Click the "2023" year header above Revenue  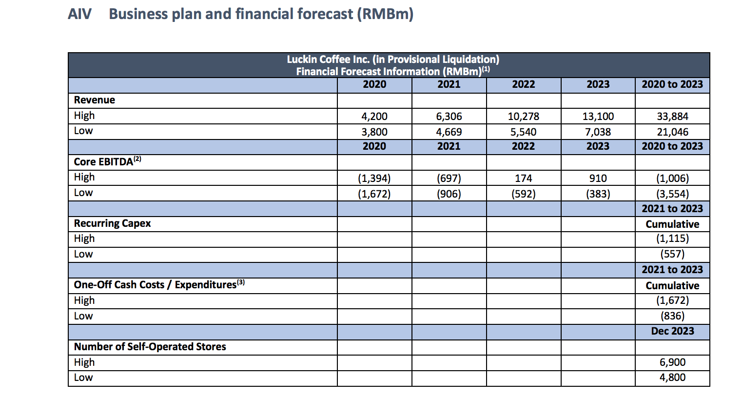[x=598, y=84]
